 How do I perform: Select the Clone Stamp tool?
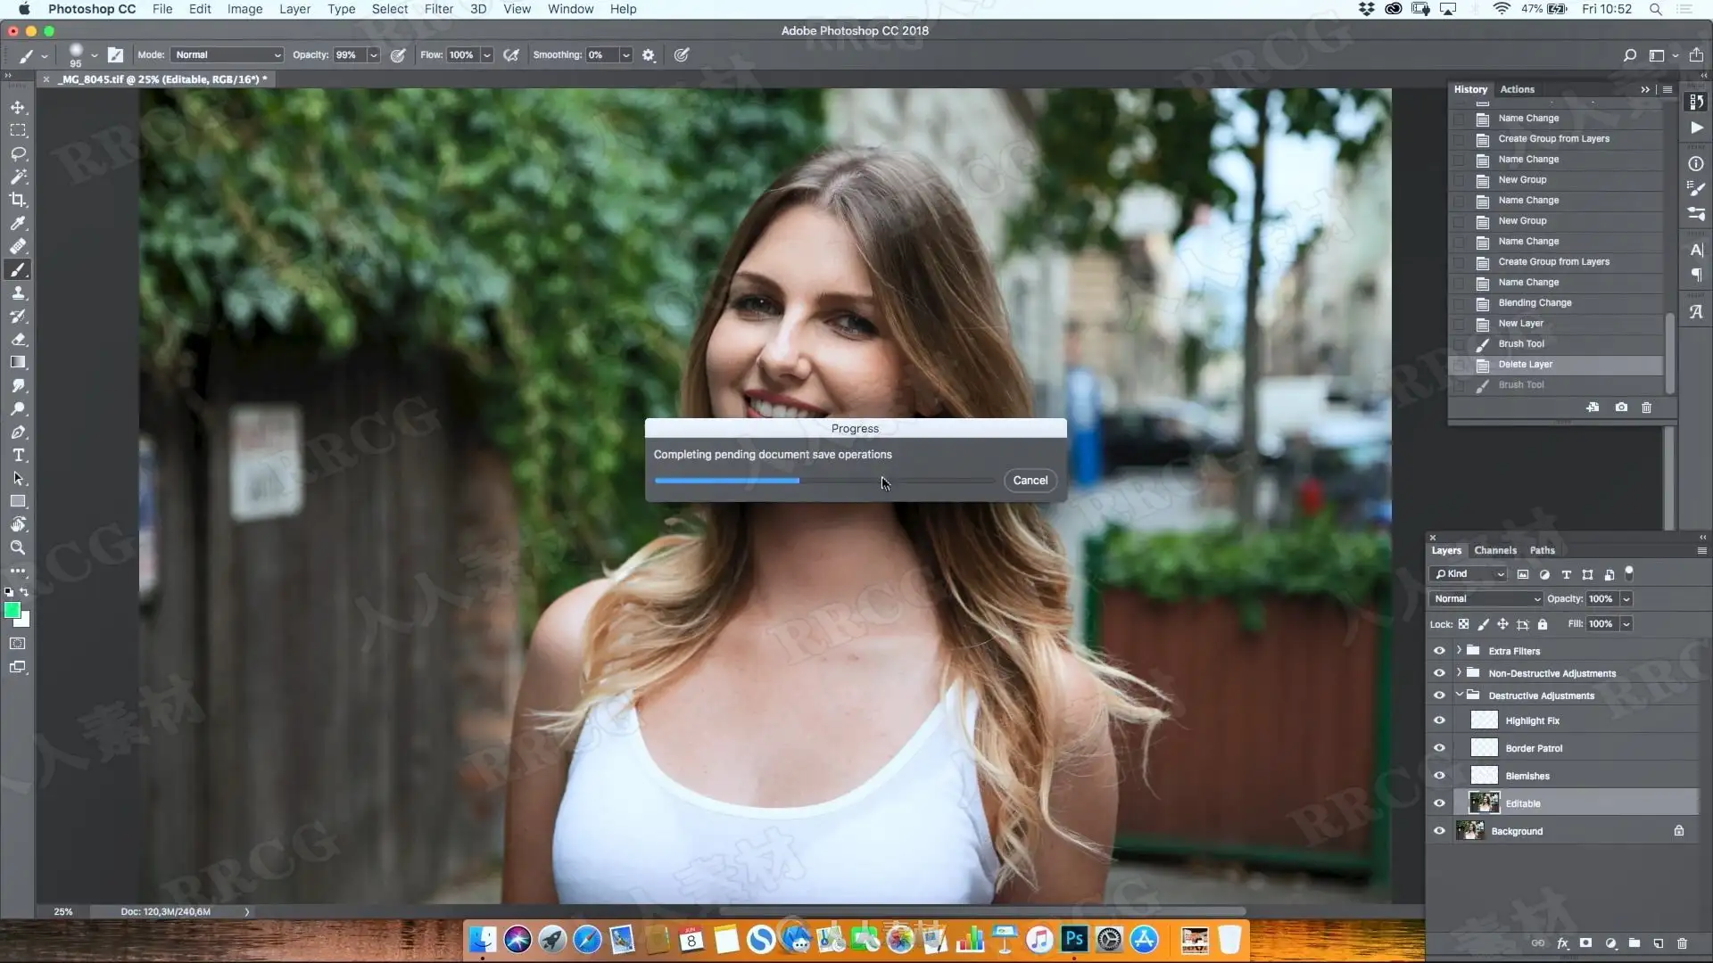(18, 292)
